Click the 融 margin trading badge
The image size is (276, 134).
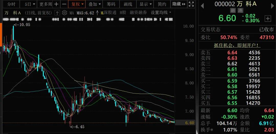(x=233, y=10)
